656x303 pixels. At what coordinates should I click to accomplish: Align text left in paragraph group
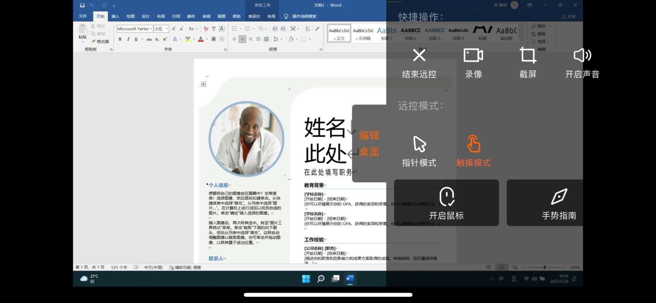point(234,39)
